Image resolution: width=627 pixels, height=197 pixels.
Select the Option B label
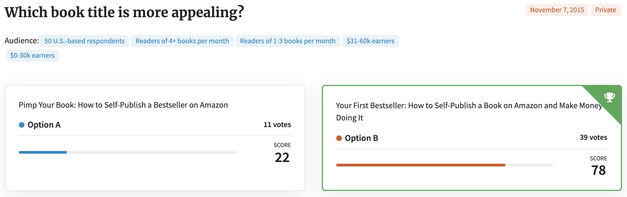[x=361, y=138]
